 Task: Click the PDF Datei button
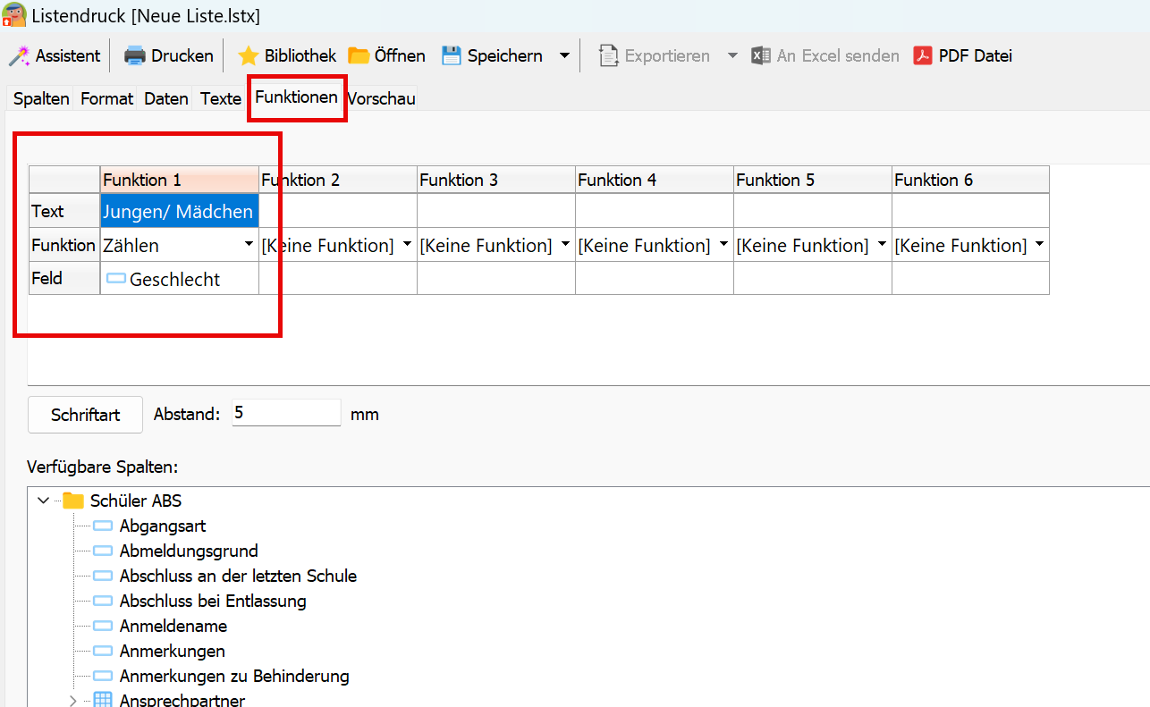click(x=962, y=55)
